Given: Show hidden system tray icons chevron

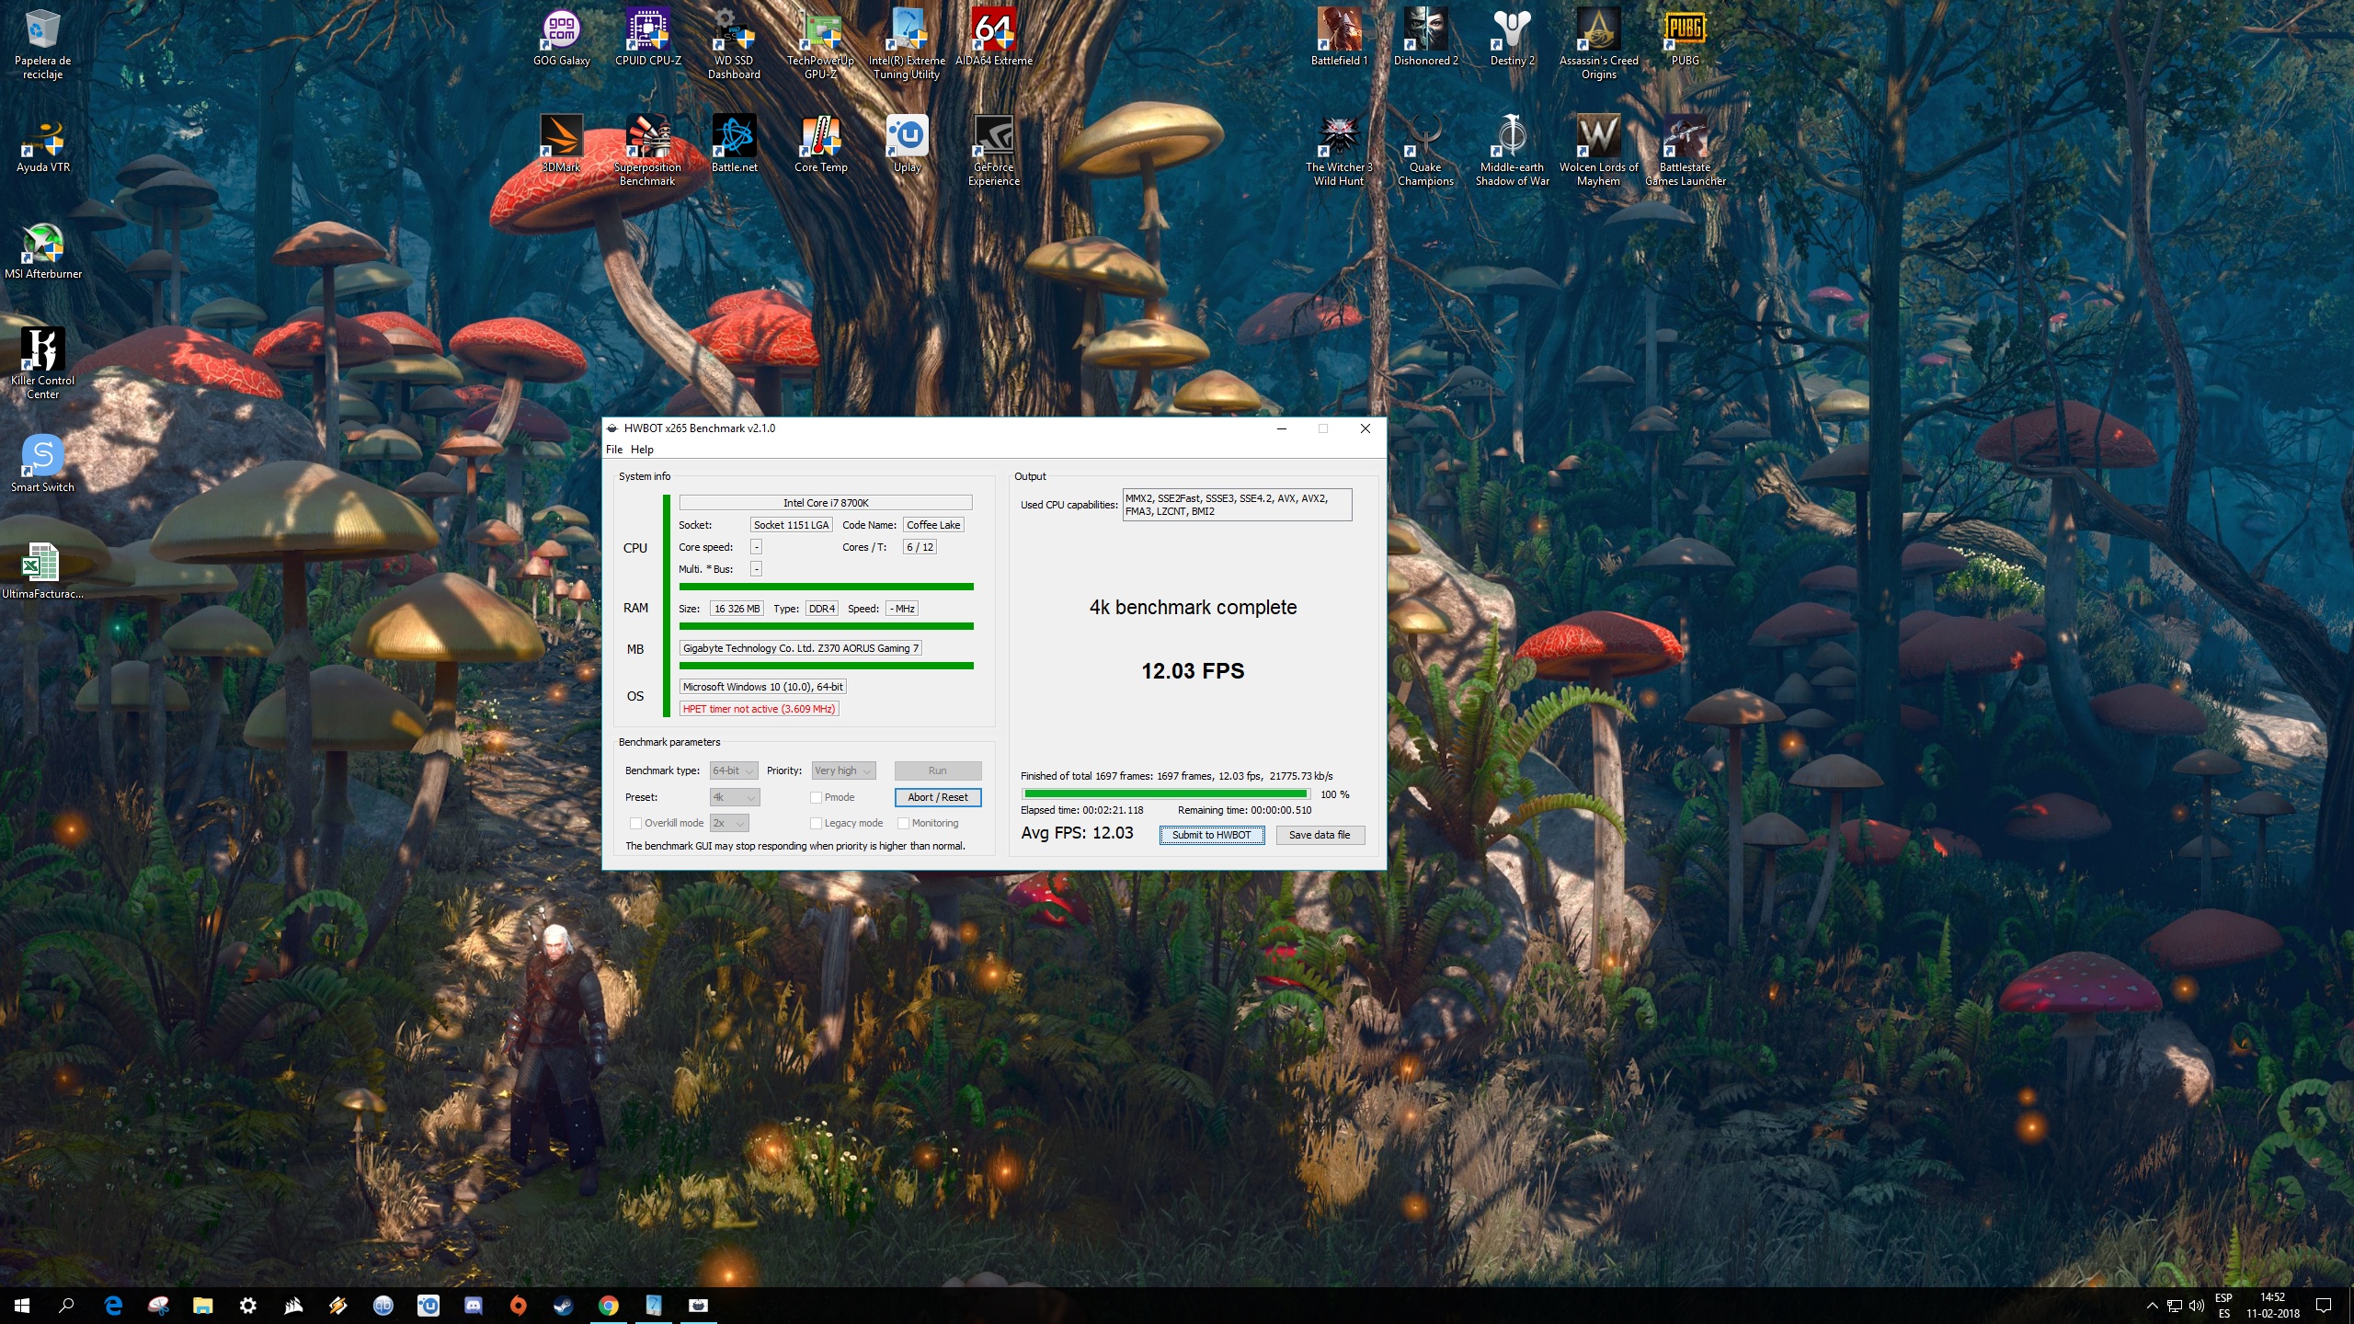Looking at the screenshot, I should pyautogui.click(x=2152, y=1306).
